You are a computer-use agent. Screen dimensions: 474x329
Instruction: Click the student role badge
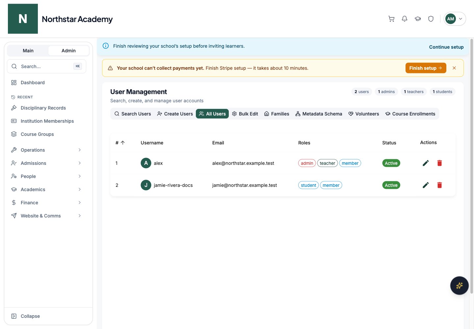pos(308,185)
